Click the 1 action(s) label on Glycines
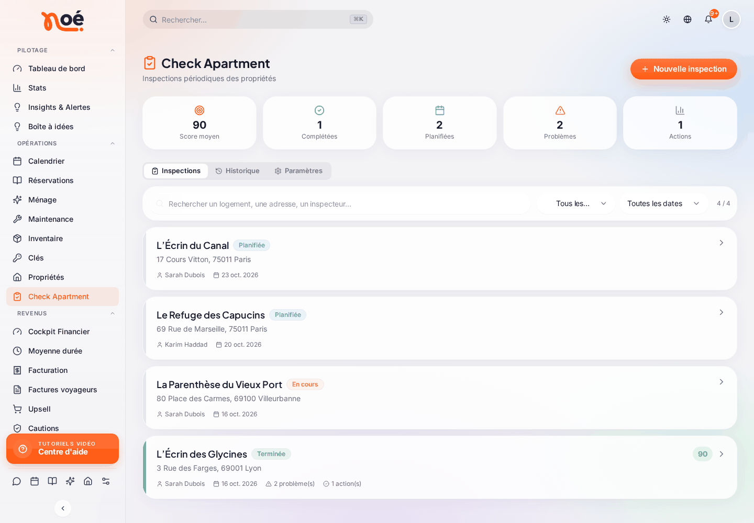The image size is (754, 523). tap(342, 484)
